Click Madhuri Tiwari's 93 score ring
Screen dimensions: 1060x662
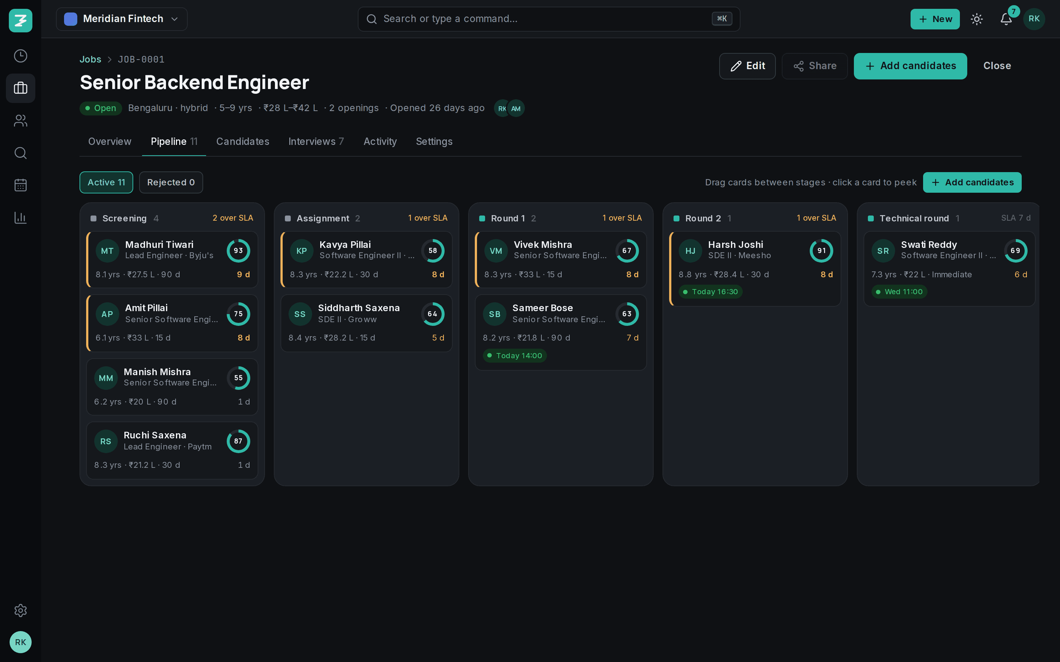[x=238, y=250]
